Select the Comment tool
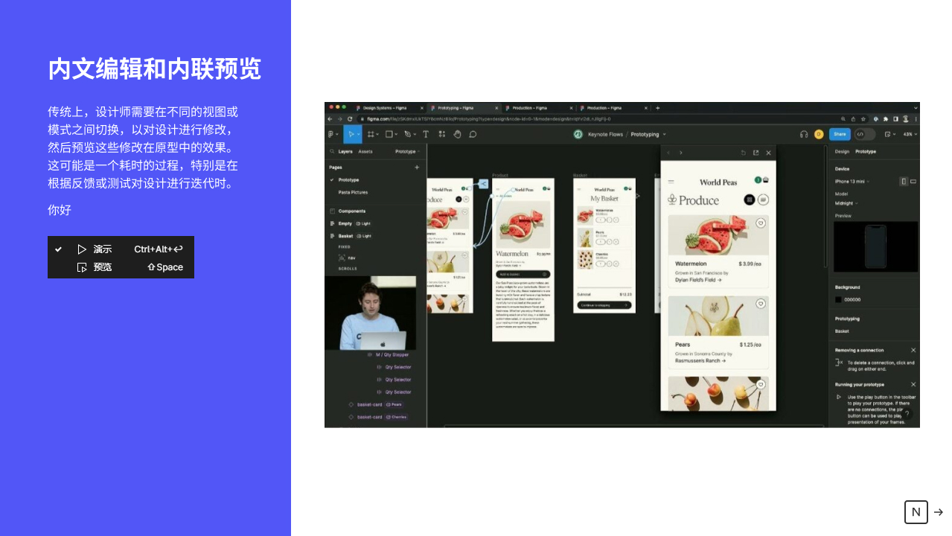Image resolution: width=952 pixels, height=536 pixels. pos(473,134)
